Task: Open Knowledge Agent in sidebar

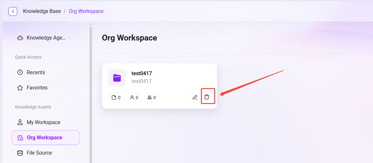Action: coord(46,38)
